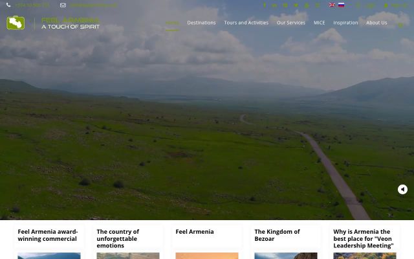Viewport: 414px width, 259px height.
Task: Open 'Feel Armenia award-winning commercial' article
Action: point(48,235)
